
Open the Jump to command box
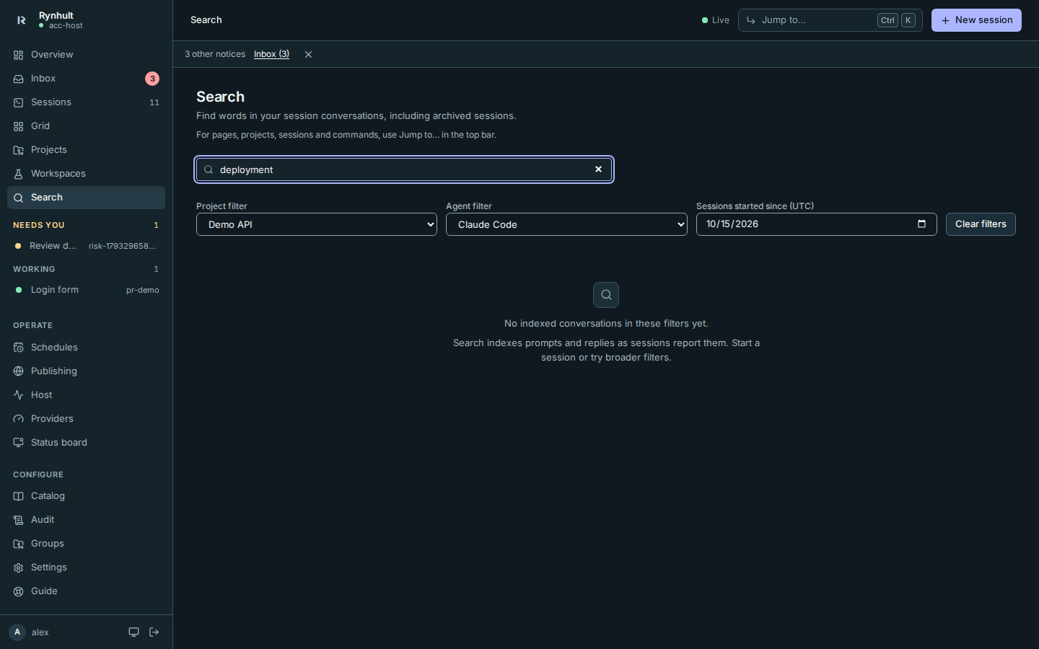[830, 20]
